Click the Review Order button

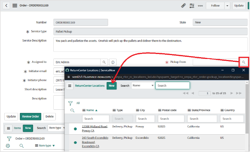[x=31, y=116]
